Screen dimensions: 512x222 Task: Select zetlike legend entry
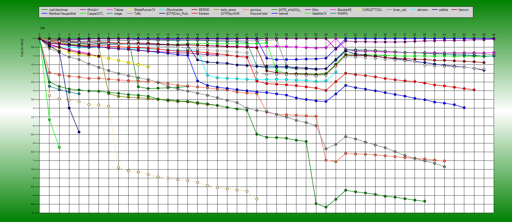point(443,10)
